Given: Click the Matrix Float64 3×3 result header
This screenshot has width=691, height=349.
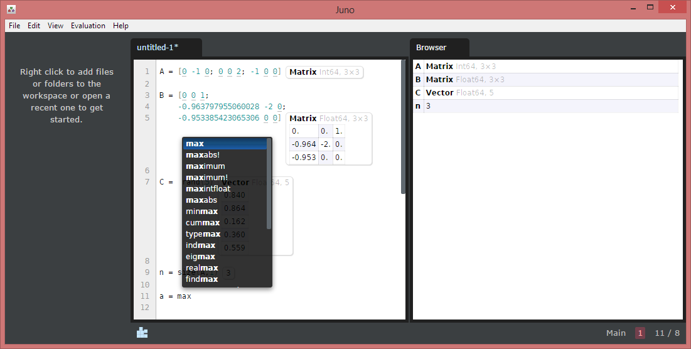Looking at the screenshot, I should [328, 118].
